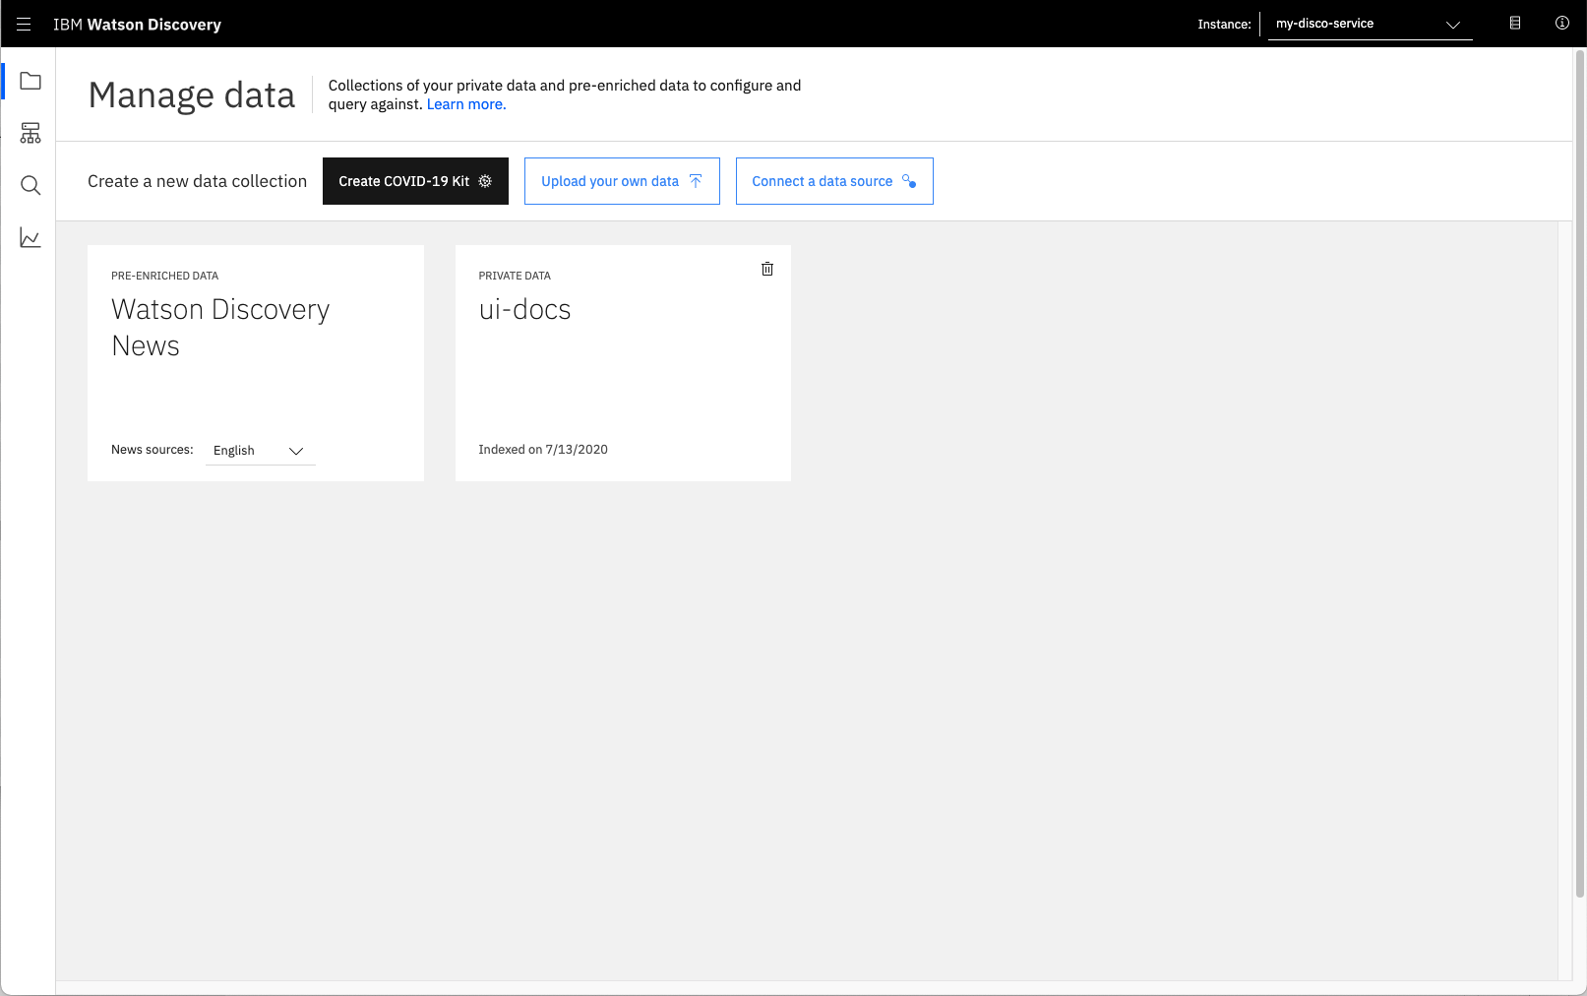Open the query search sidebar icon
This screenshot has width=1587, height=996.
(x=31, y=185)
